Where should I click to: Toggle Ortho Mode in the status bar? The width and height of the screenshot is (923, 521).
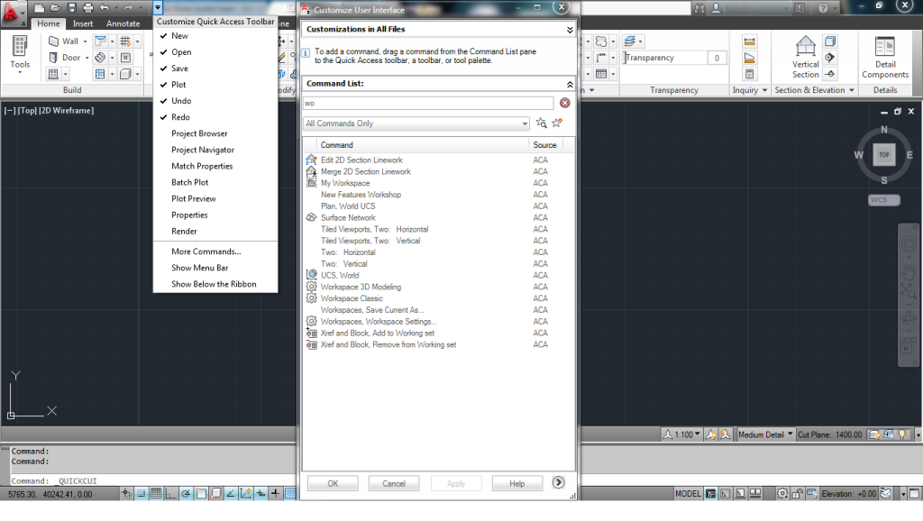(170, 493)
